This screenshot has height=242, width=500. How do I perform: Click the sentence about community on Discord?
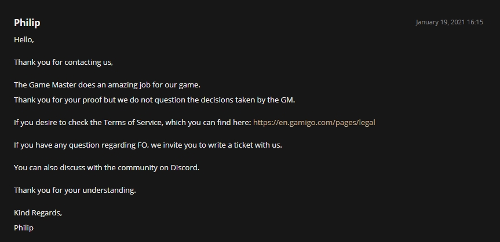point(107,167)
